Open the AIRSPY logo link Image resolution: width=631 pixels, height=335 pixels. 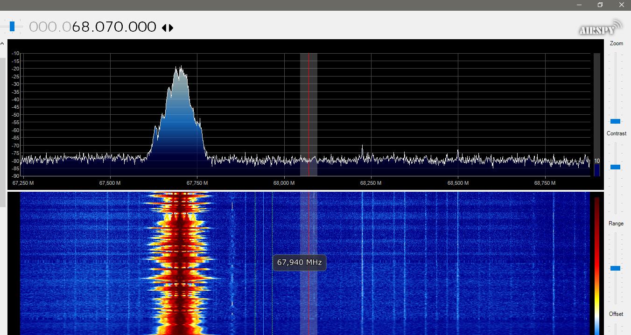pyautogui.click(x=601, y=28)
